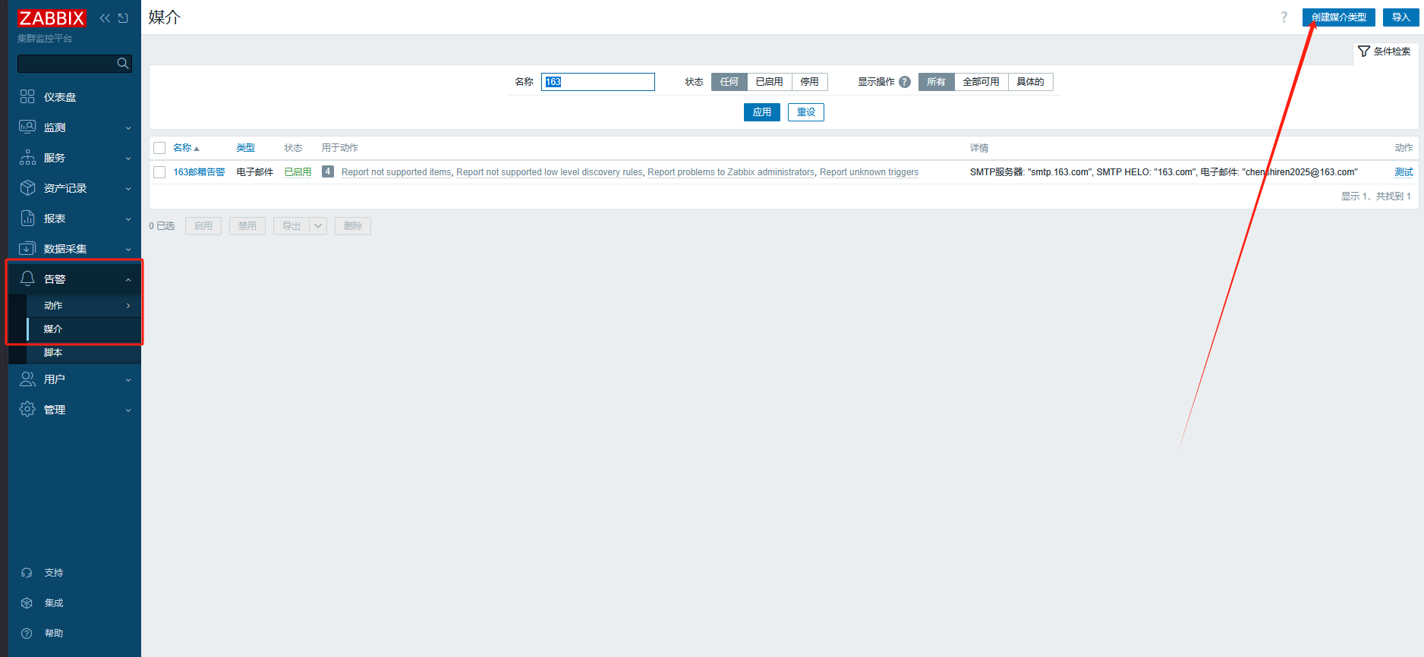Sort by the 类型 column header
Screen dimensions: 1424x657
point(245,148)
